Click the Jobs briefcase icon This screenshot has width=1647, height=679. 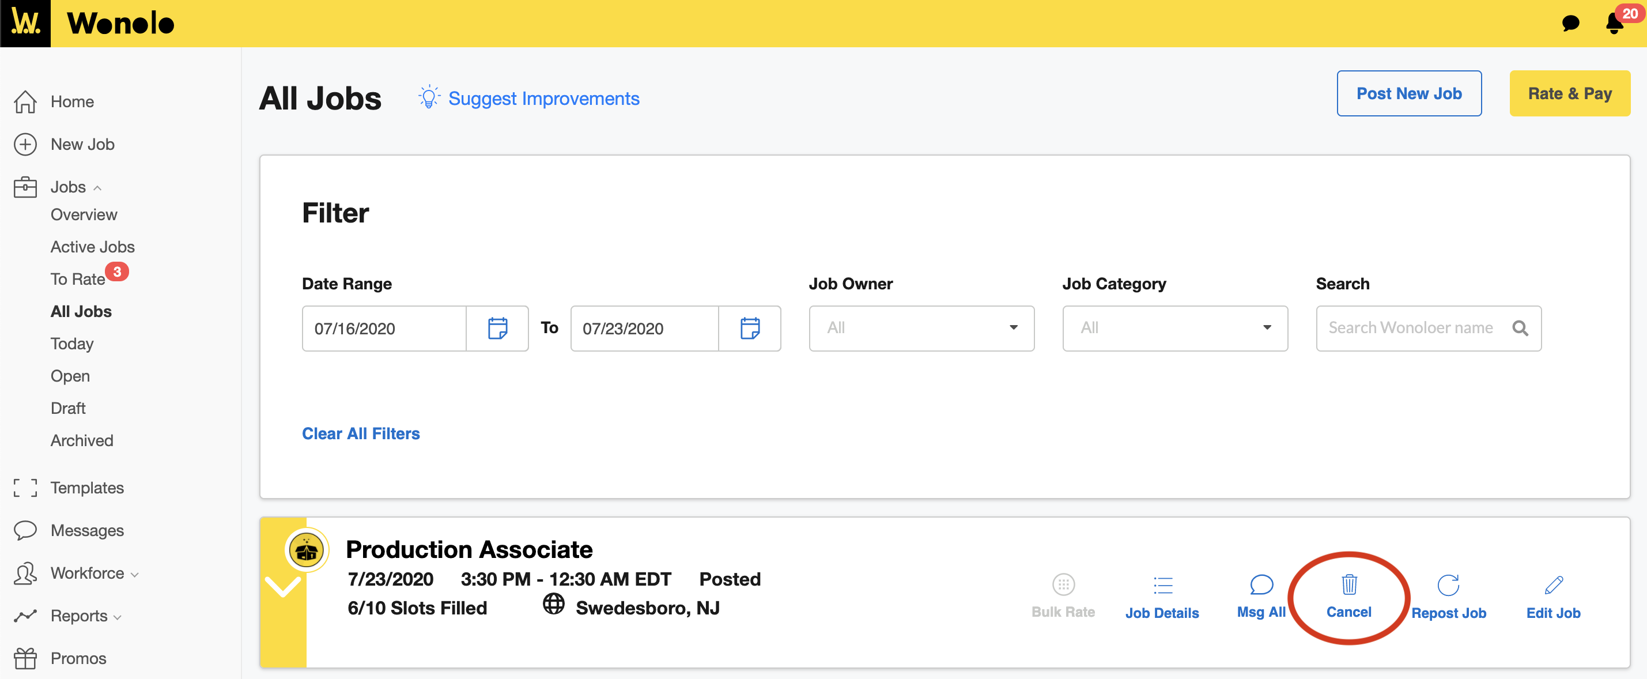(x=25, y=187)
